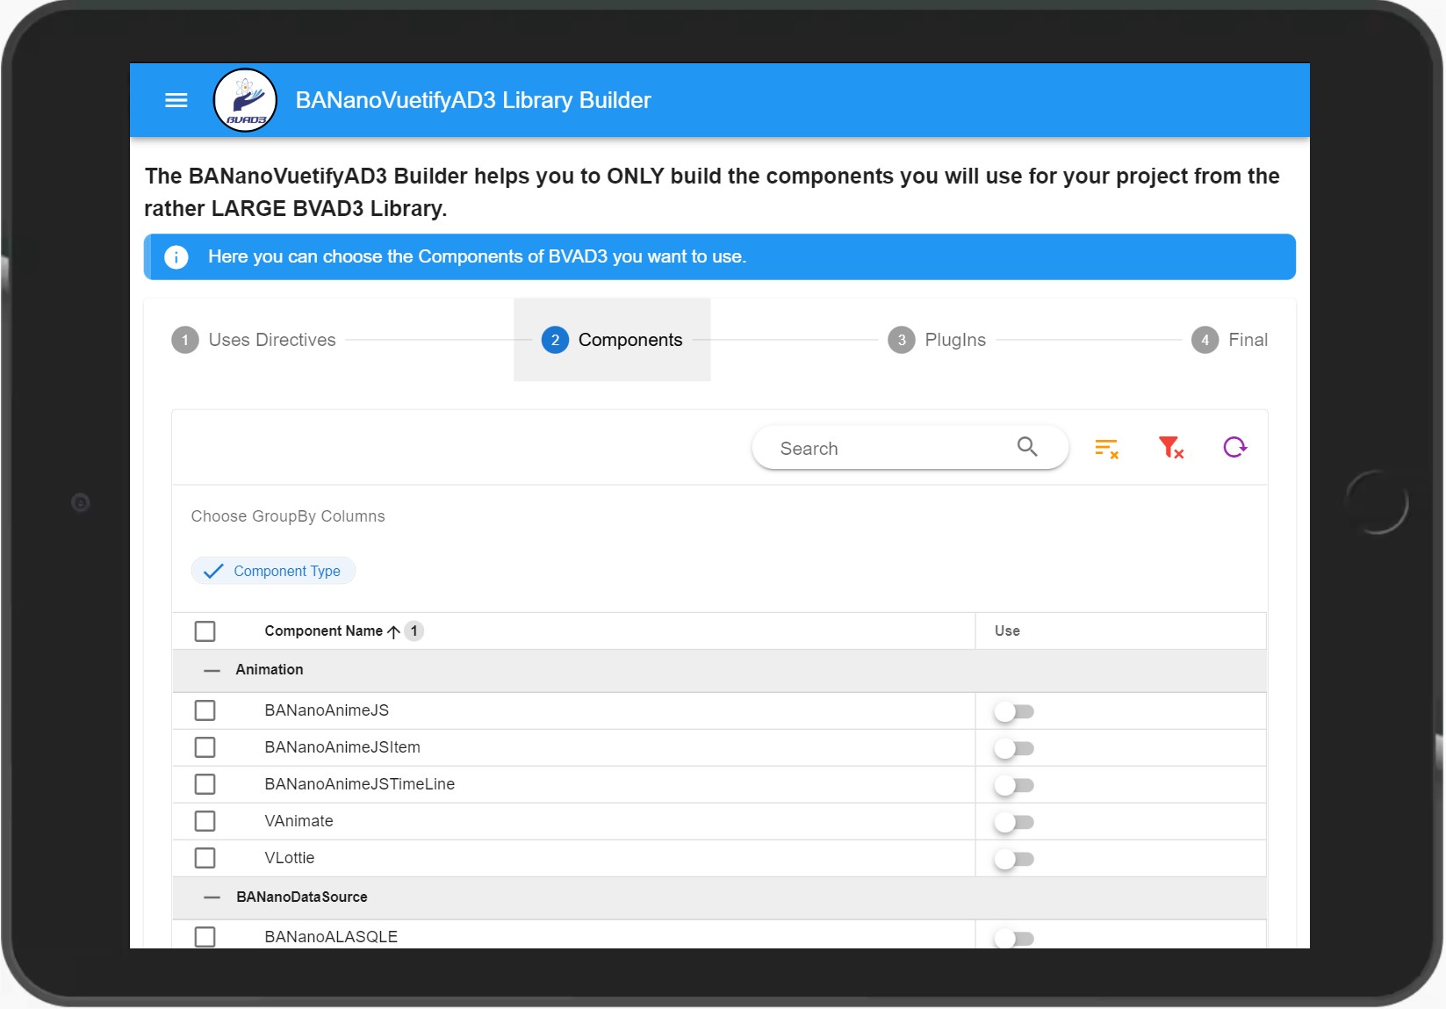Viewport: 1446px width, 1009px height.
Task: Toggle the Use switch for VLottie
Action: (x=1014, y=859)
